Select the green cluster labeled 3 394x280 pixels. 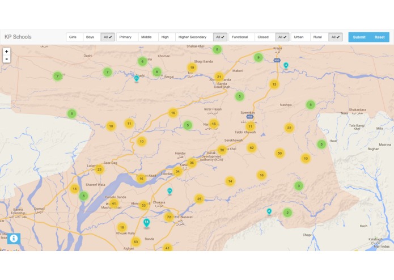click(x=299, y=186)
